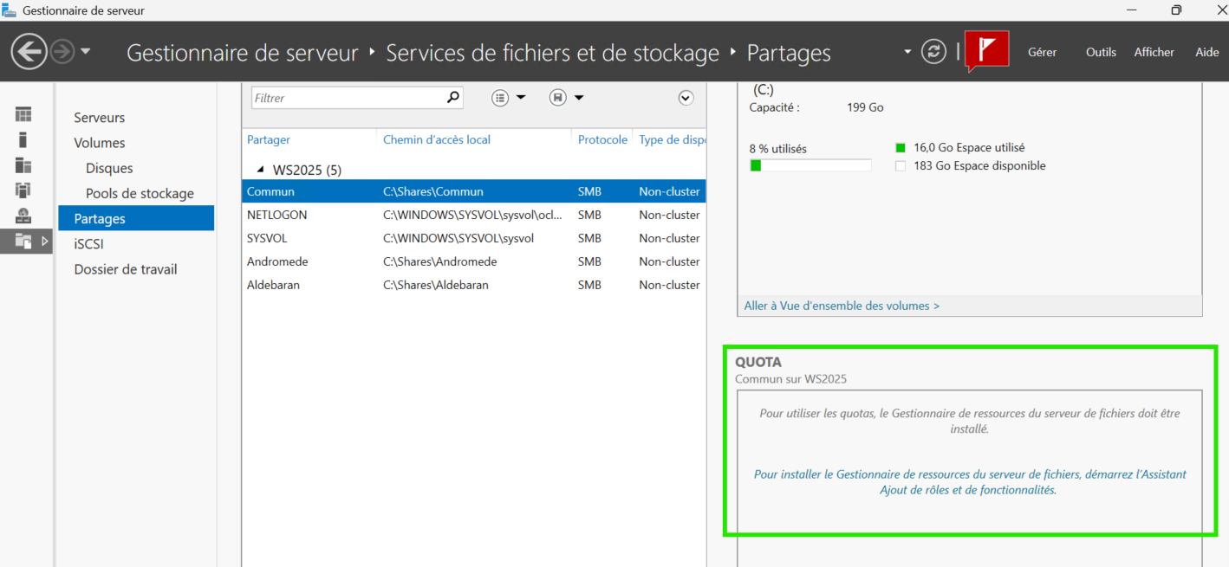
Task: Open the saved queries dropdown
Action: coord(567,98)
